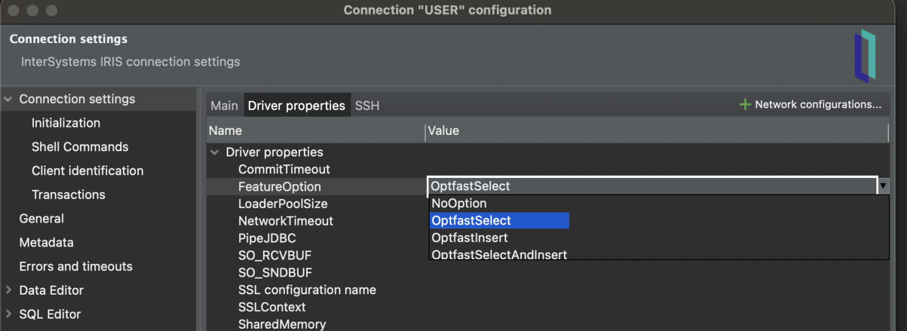The image size is (907, 331).
Task: Collapse the Driver properties tree group
Action: click(215, 152)
